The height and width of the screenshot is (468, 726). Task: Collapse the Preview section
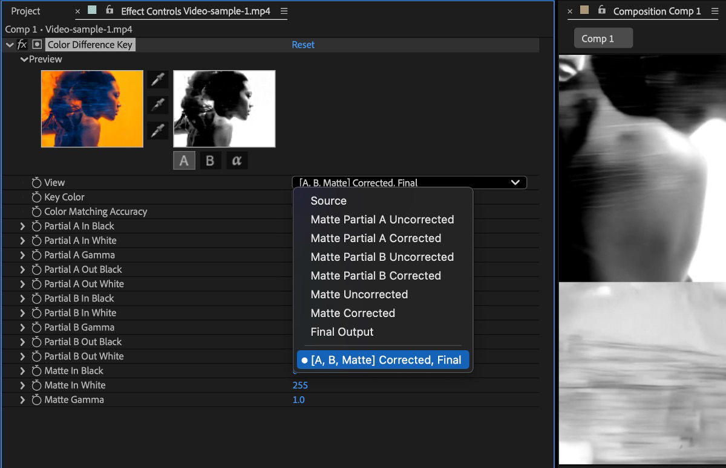(x=24, y=59)
